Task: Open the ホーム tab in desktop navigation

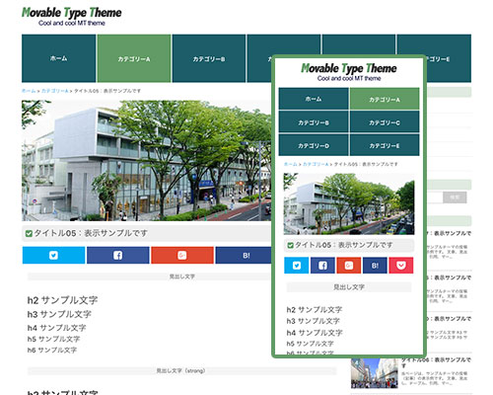Action: (x=59, y=58)
